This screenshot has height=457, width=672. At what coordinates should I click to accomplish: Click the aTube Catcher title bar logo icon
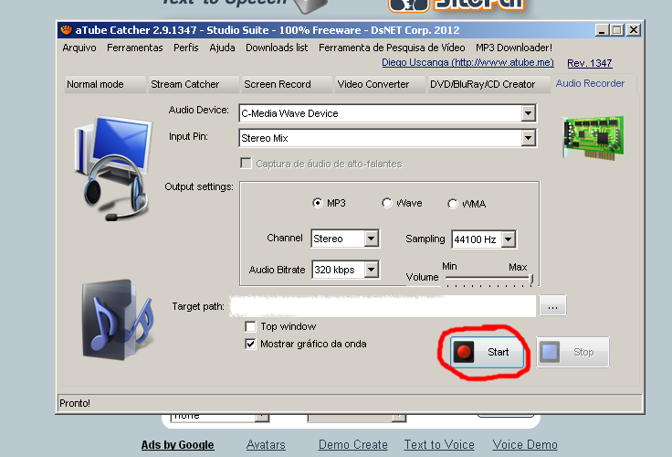tap(66, 30)
